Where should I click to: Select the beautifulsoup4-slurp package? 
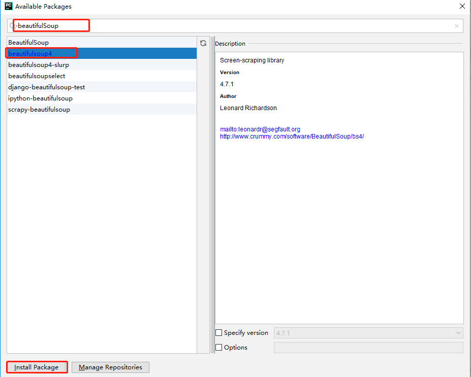102,65
